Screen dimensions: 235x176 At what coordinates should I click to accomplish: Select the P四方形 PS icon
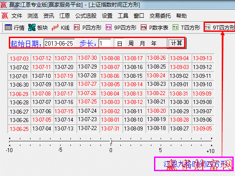coord(77,27)
